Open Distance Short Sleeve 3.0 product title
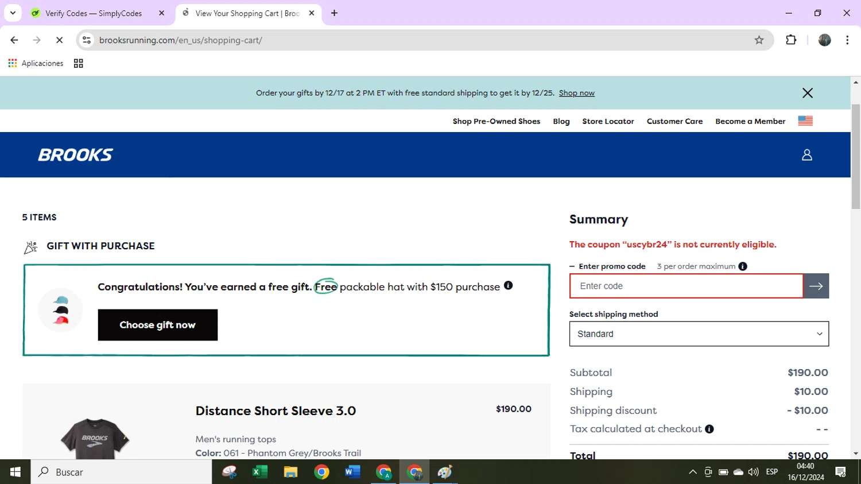The image size is (861, 484). point(276,411)
